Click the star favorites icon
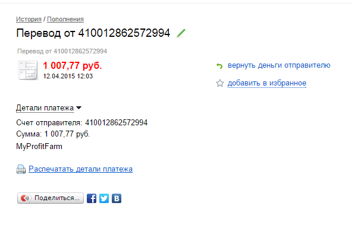The width and height of the screenshot is (352, 231). click(x=220, y=83)
